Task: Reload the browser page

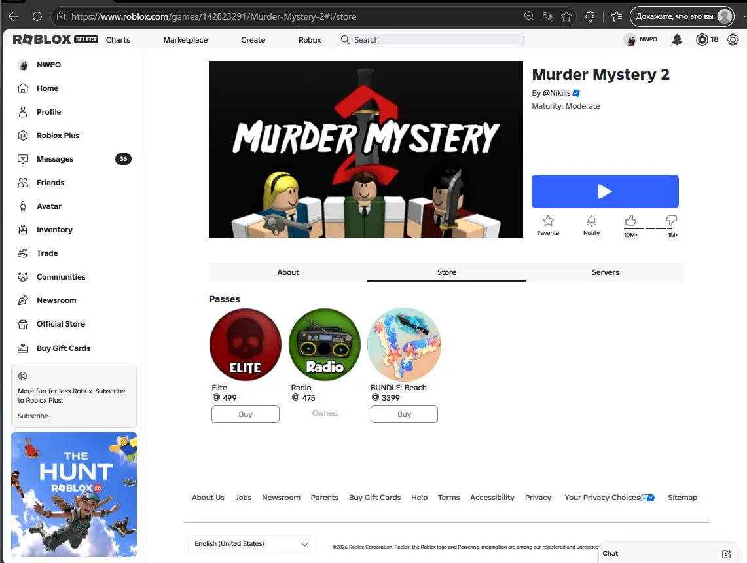Action: tap(37, 16)
